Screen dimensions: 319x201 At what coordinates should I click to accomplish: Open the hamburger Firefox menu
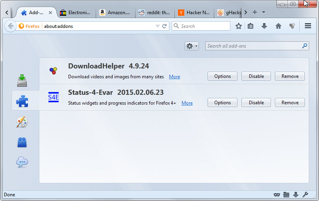click(308, 26)
